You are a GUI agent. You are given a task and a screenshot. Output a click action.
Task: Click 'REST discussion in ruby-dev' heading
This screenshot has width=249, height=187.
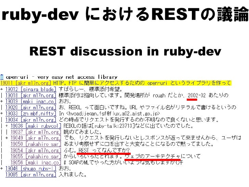coord(125,51)
